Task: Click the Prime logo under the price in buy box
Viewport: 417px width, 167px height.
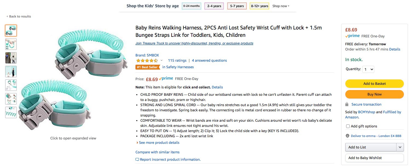Action: click(x=352, y=36)
